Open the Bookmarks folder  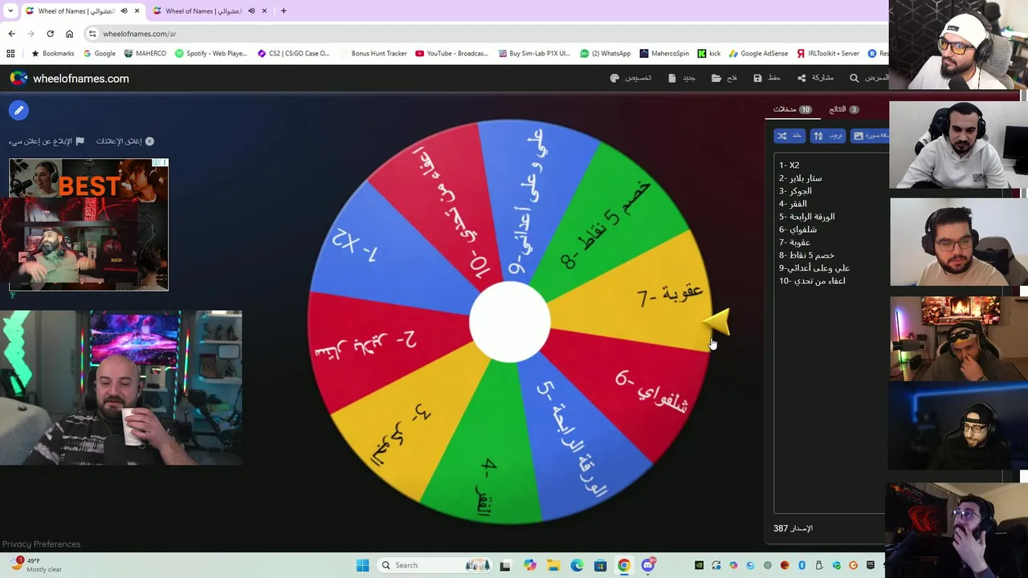(52, 54)
